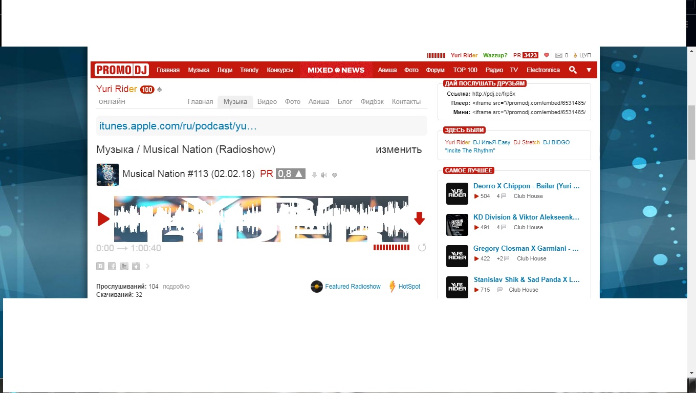Open the Featured Radioshow link
This screenshot has height=393, width=696.
pos(353,287)
